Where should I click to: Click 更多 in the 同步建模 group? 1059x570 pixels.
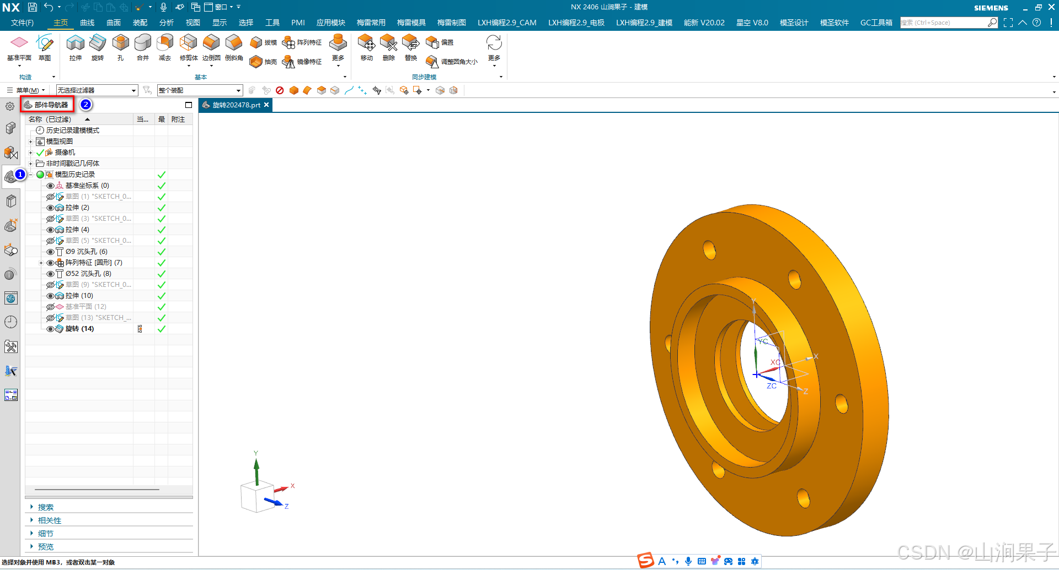494,50
